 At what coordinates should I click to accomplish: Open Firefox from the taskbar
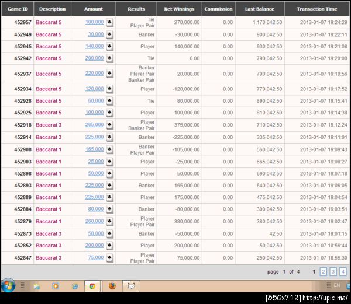click(112, 286)
